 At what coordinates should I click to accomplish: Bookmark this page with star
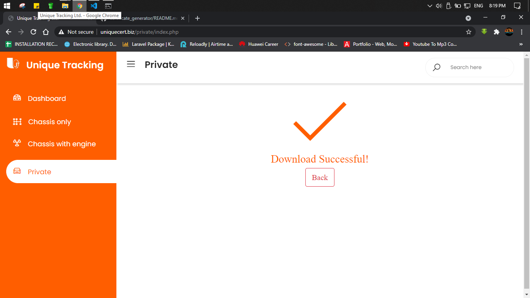pos(468,32)
